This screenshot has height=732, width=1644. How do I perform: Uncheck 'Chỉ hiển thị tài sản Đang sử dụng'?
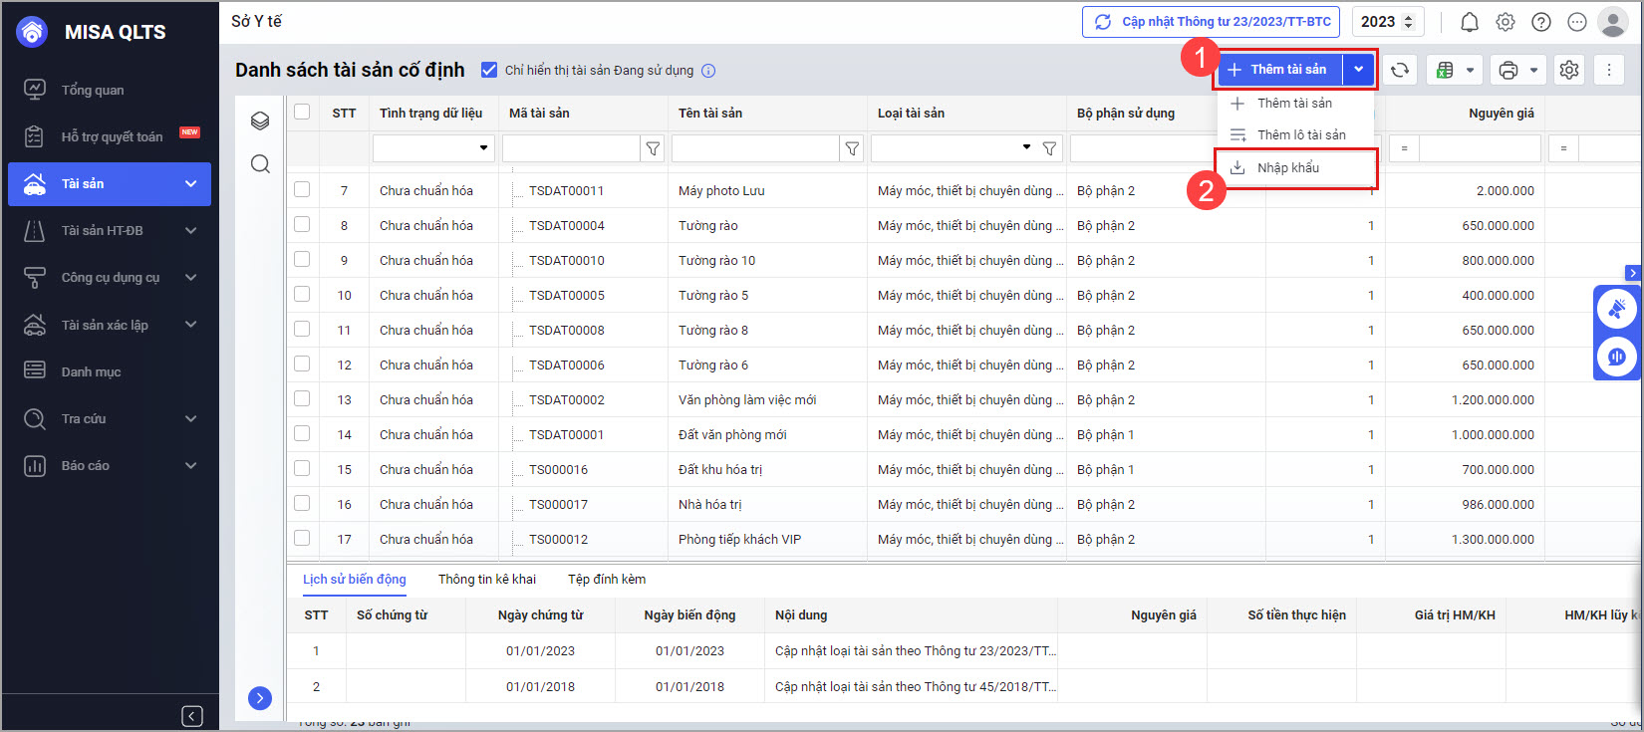489,70
